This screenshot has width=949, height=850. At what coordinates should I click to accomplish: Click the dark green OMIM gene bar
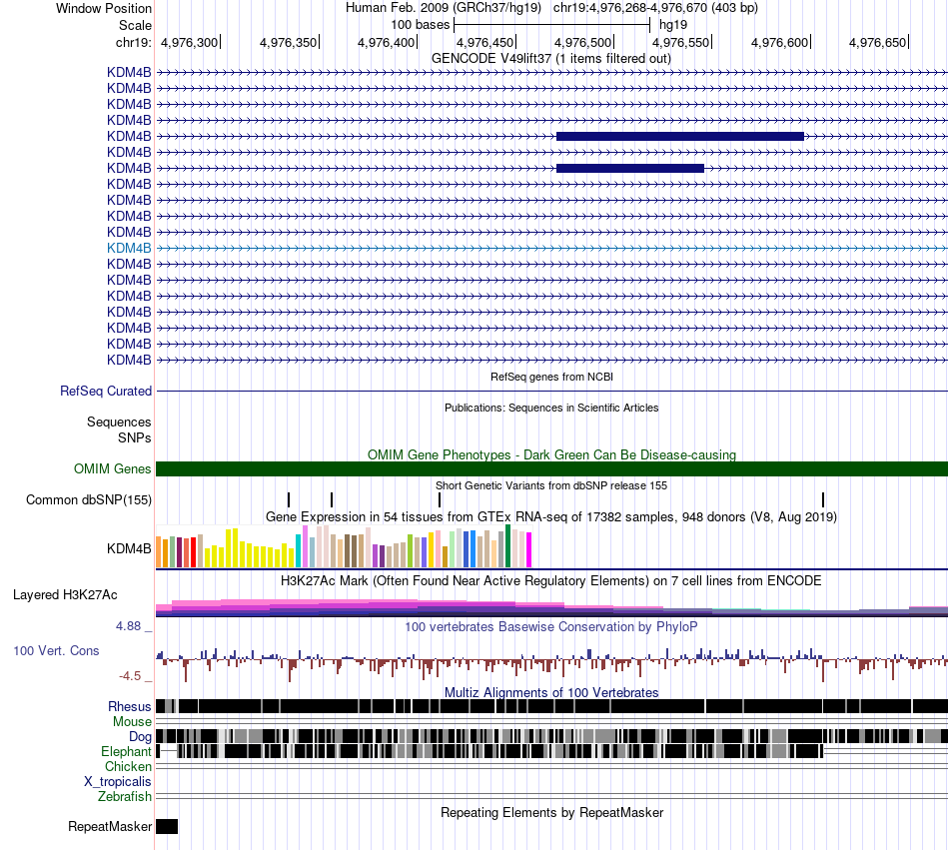[x=551, y=468]
